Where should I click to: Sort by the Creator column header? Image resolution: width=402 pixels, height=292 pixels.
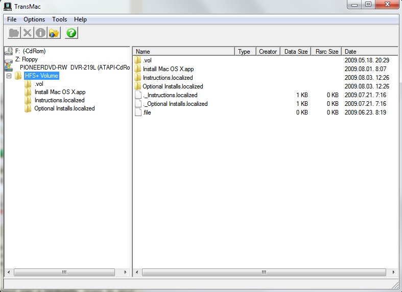[268, 51]
